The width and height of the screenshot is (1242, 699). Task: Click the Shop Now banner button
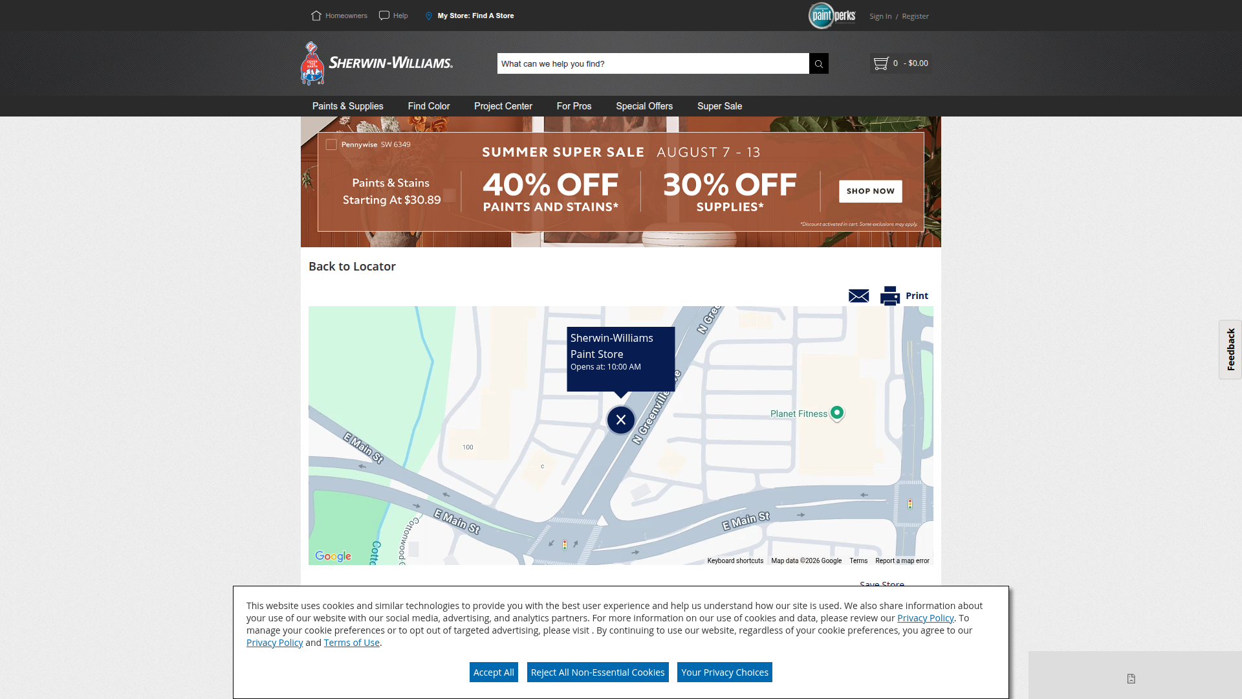(871, 191)
